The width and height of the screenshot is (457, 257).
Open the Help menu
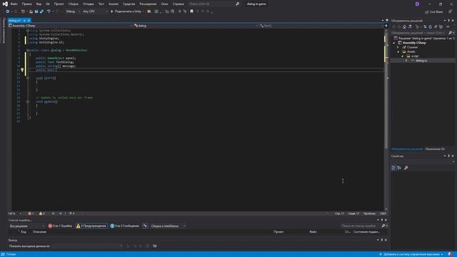pyautogui.click(x=178, y=4)
